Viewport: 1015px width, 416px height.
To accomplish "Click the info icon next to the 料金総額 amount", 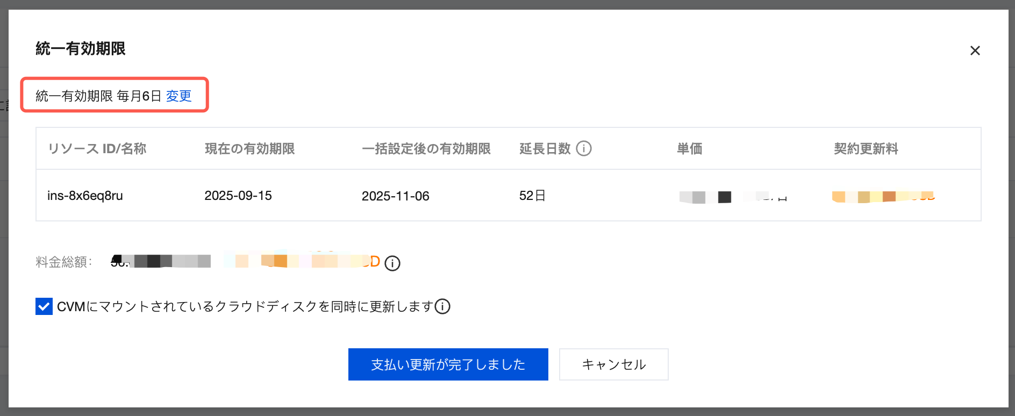I will point(392,263).
